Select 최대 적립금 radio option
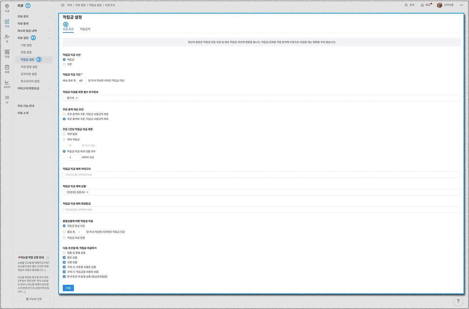 pyautogui.click(x=64, y=139)
